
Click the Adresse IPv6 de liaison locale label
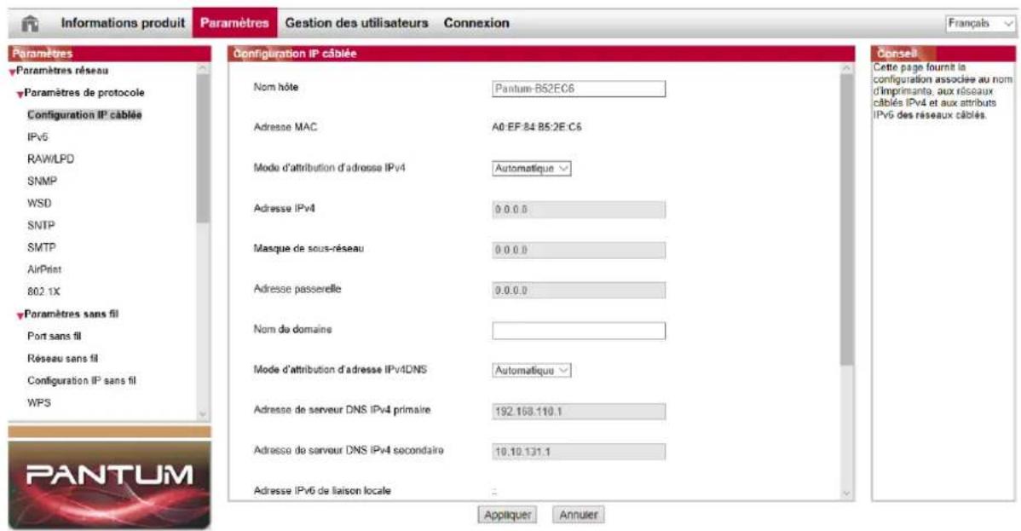[322, 491]
